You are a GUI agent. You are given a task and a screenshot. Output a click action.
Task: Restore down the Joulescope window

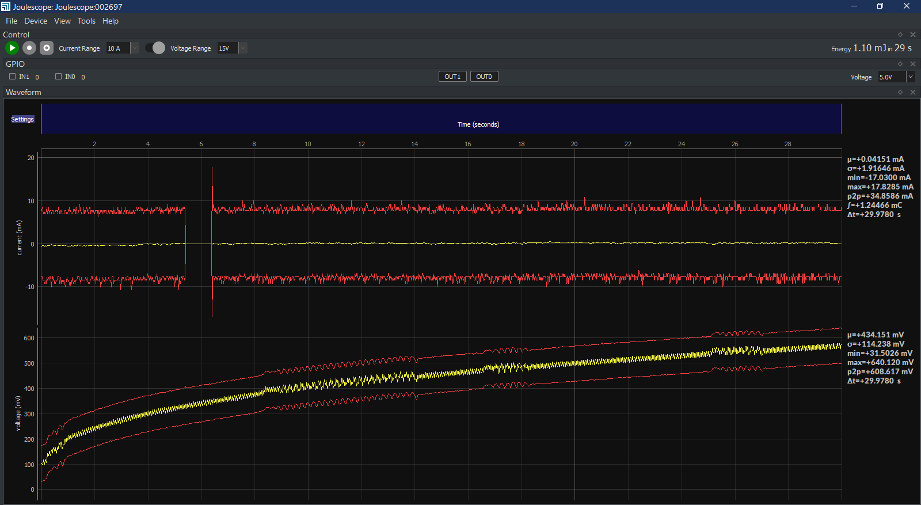(880, 6)
